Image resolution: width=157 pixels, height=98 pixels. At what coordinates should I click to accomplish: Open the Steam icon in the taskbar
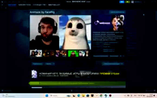click(106, 96)
